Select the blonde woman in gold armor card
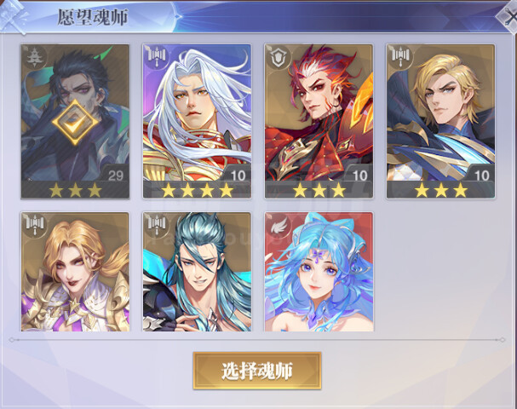The width and height of the screenshot is (517, 409). point(75,272)
